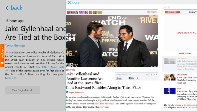Click the Share button
Image resolution: width=197 pixels, height=111 pixels.
click(x=119, y=78)
